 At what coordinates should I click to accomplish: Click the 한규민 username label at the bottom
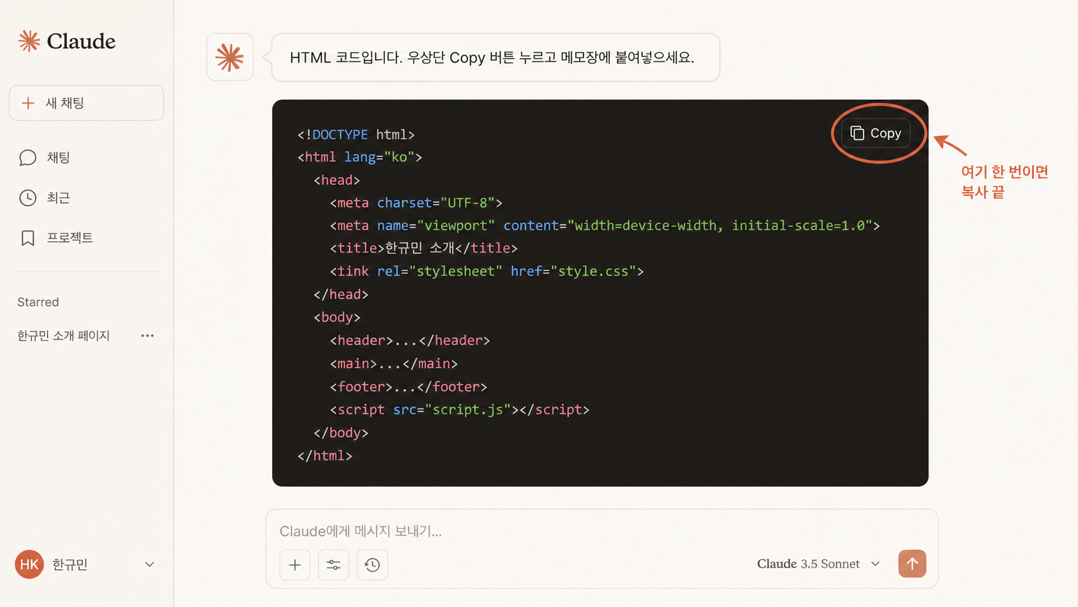pos(70,564)
